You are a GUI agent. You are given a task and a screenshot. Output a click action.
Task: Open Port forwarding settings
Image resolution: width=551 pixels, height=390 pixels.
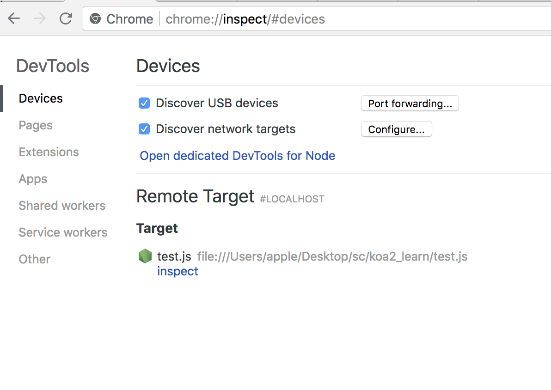point(410,104)
